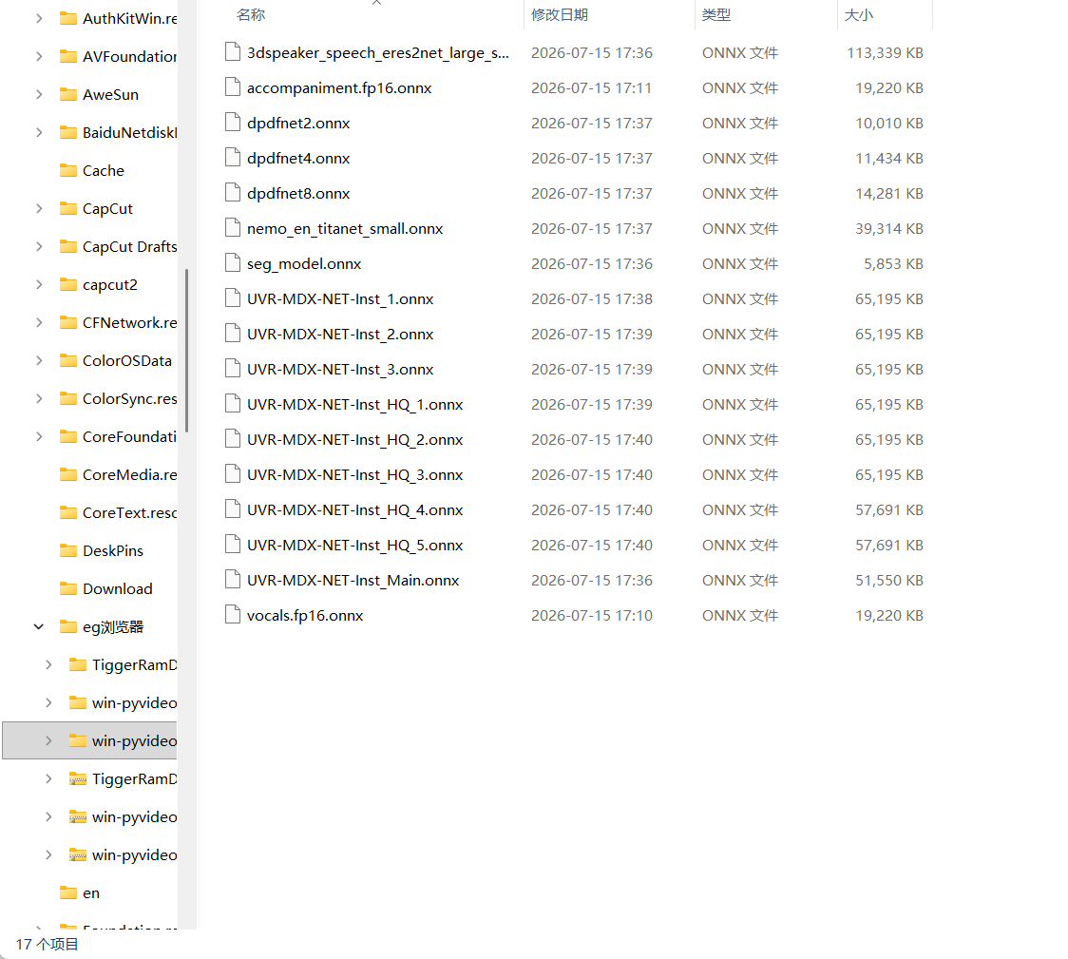The image size is (1068, 959).
Task: Click the 2026-07-15 17:10 date cell
Action: click(591, 616)
